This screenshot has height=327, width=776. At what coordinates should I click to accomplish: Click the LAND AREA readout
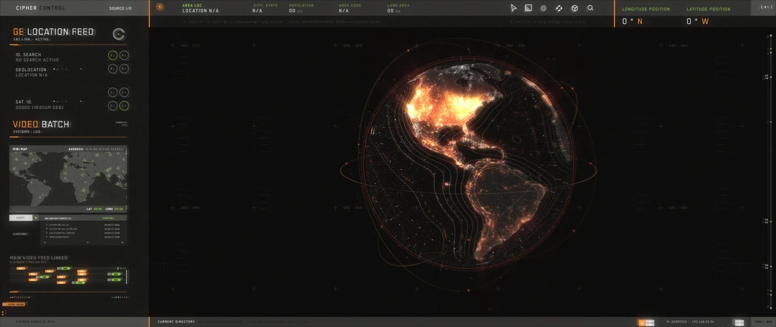coord(398,8)
